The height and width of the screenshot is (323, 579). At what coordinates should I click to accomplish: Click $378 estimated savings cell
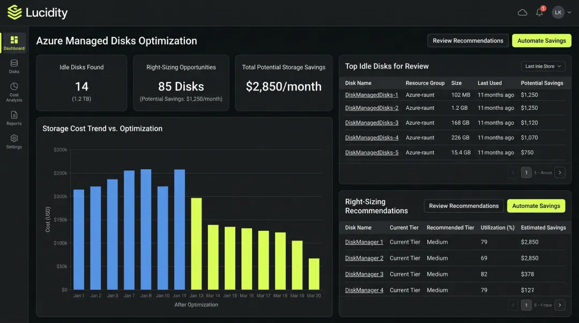(x=528, y=274)
